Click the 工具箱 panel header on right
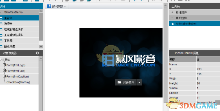The height and width of the screenshot is (111, 220). [x=195, y=6]
